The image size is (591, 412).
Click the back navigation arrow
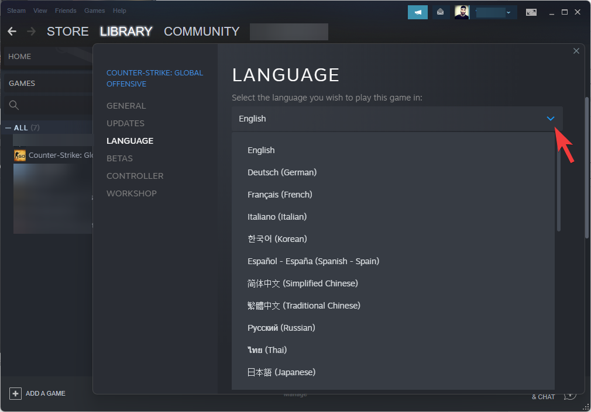(12, 31)
